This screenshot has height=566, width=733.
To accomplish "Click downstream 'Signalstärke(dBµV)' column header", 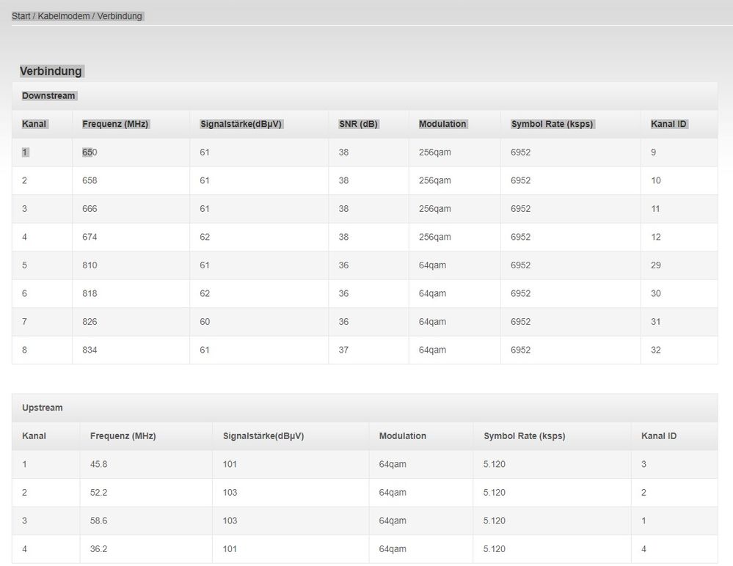I will click(241, 124).
